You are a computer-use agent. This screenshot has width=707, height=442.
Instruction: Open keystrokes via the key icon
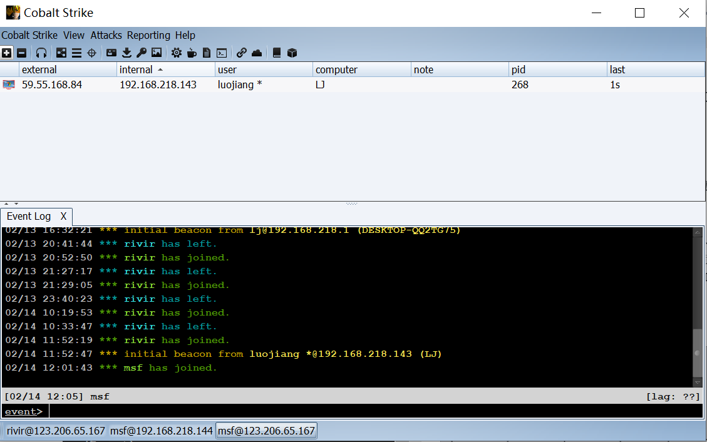tap(142, 53)
